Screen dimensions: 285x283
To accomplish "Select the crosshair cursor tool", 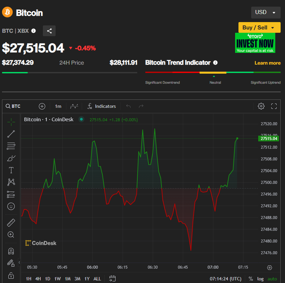I will (11, 122).
